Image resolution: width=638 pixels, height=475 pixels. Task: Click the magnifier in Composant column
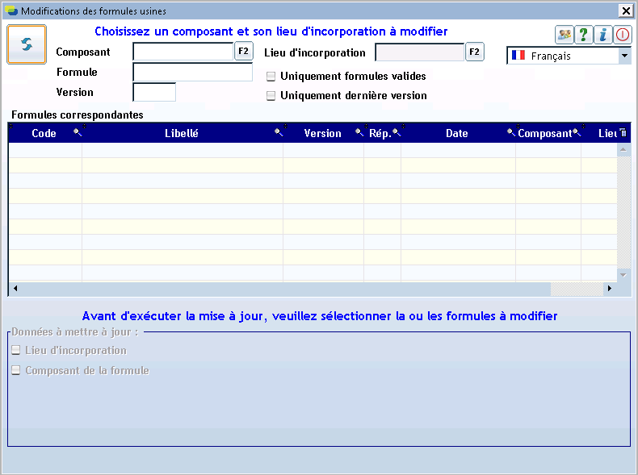tap(577, 132)
